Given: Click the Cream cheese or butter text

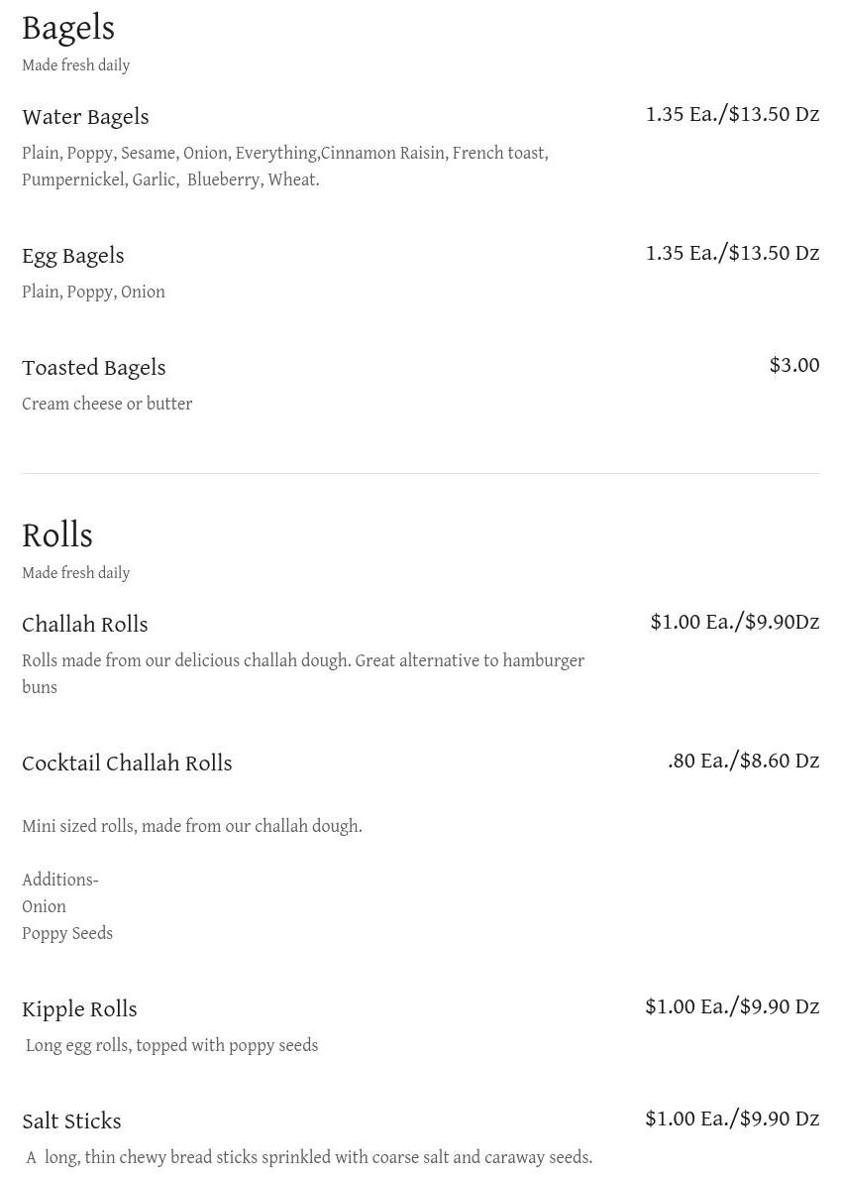Looking at the screenshot, I should pyautogui.click(x=107, y=405).
